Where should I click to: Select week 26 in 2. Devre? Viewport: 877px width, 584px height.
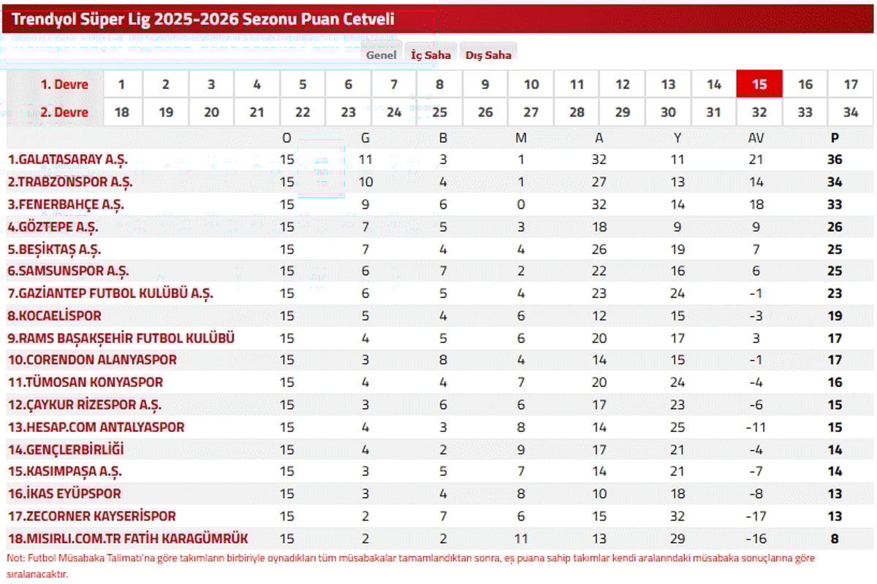(485, 112)
